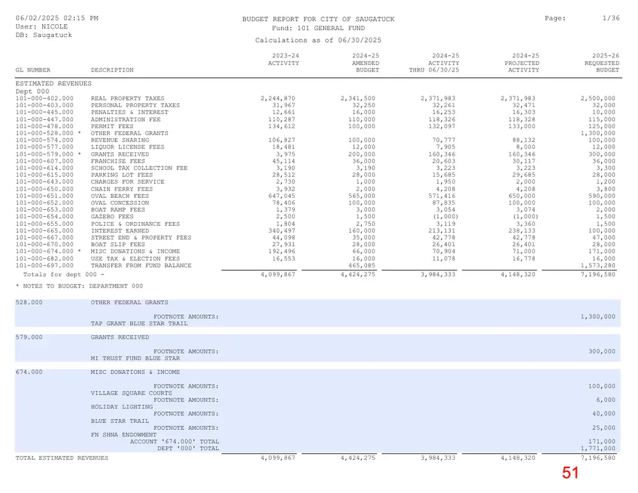Click the "GL NUMBER" column header
Viewport: 638px width, 493px height.
(x=33, y=70)
